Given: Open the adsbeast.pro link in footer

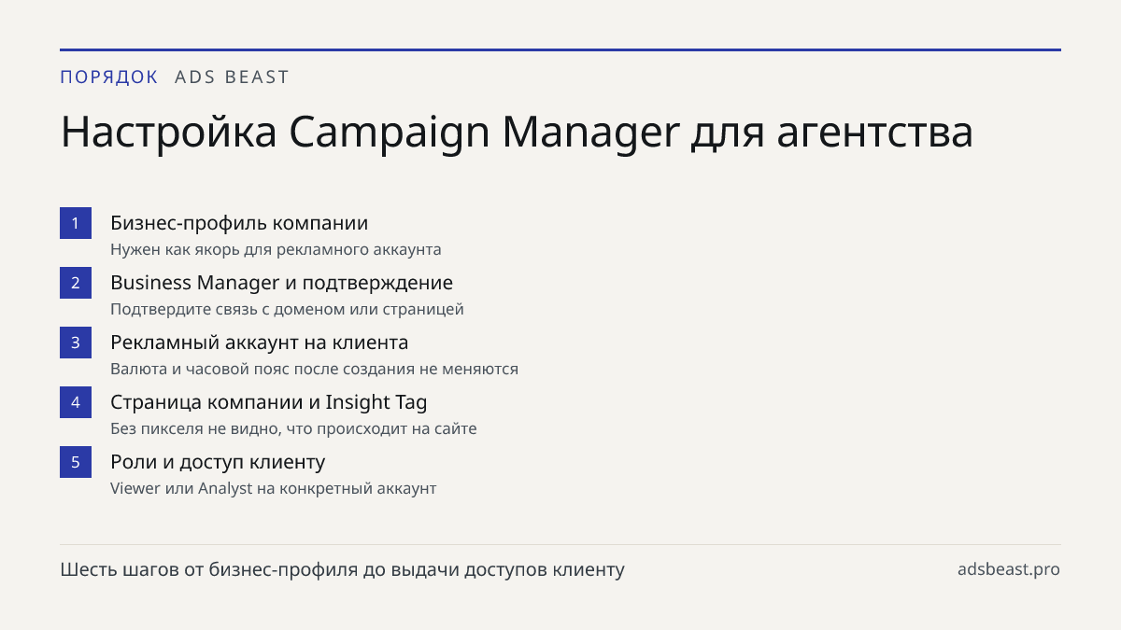Looking at the screenshot, I should coord(1009,569).
